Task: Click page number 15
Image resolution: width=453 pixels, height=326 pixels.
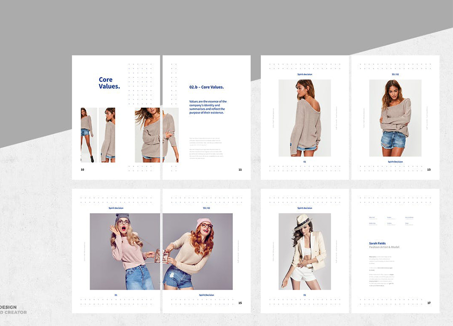Action: (x=240, y=303)
